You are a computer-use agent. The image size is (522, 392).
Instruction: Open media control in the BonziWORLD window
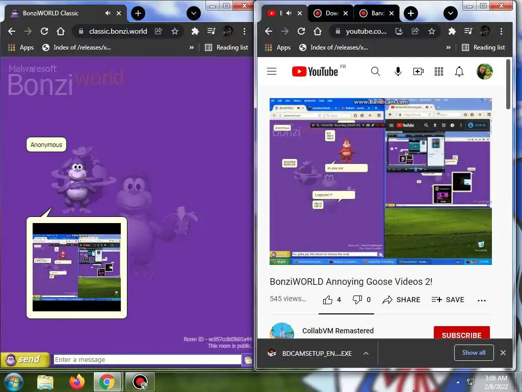pyautogui.click(x=212, y=31)
